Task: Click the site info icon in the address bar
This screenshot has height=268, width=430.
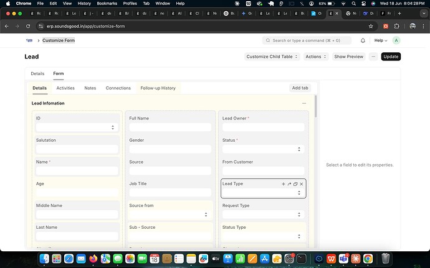Action: coord(41,26)
